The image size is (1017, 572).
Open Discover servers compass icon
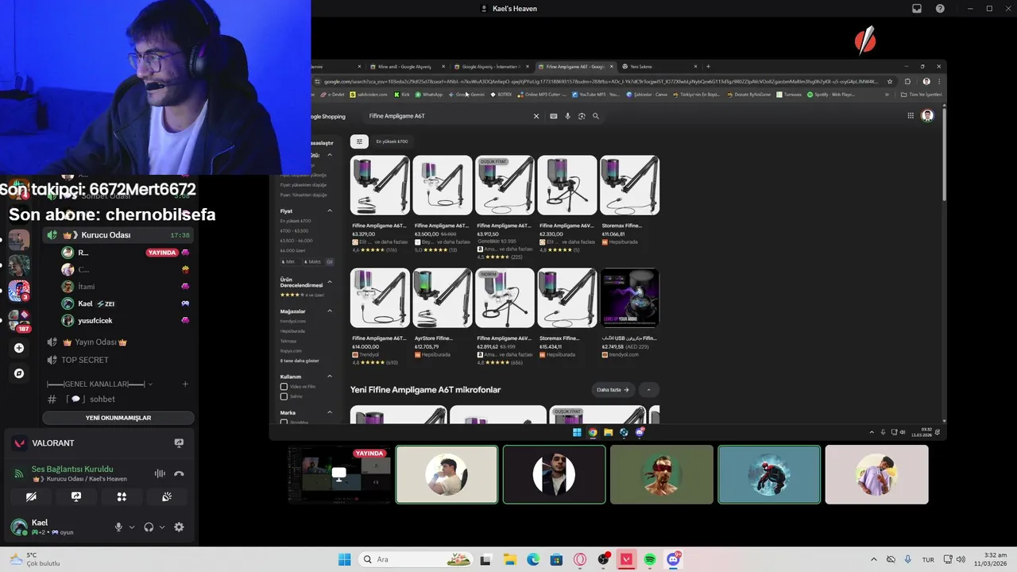pyautogui.click(x=19, y=373)
